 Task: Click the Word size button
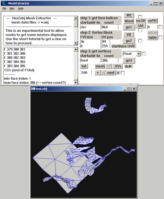point(129,21)
